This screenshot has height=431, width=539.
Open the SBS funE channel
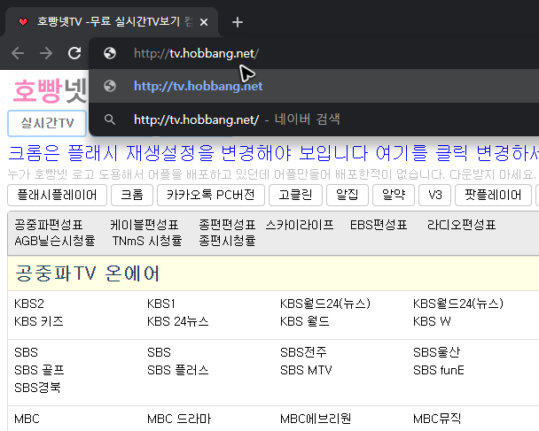[x=439, y=370]
